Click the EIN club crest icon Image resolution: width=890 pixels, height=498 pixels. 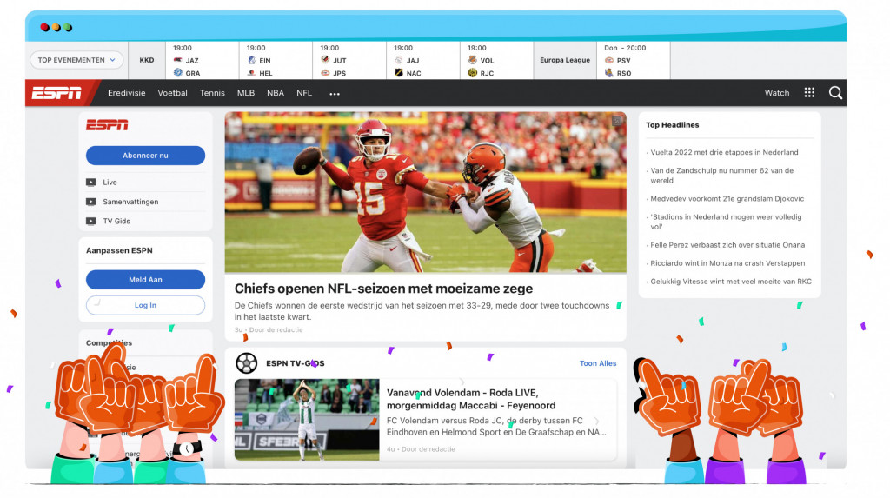[x=251, y=60]
